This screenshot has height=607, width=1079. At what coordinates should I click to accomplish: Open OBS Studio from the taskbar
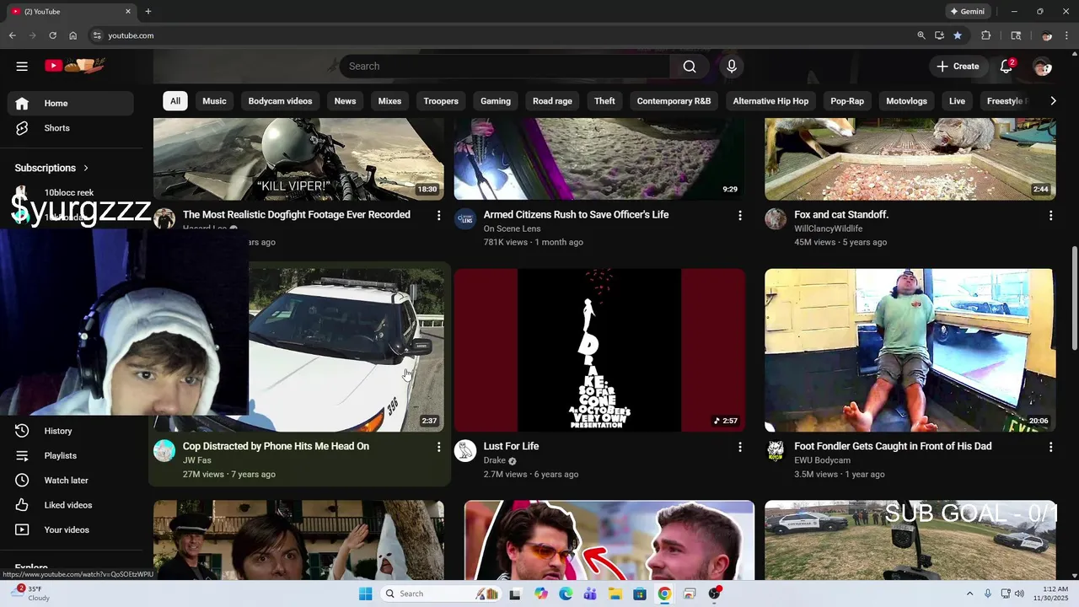pos(715,594)
